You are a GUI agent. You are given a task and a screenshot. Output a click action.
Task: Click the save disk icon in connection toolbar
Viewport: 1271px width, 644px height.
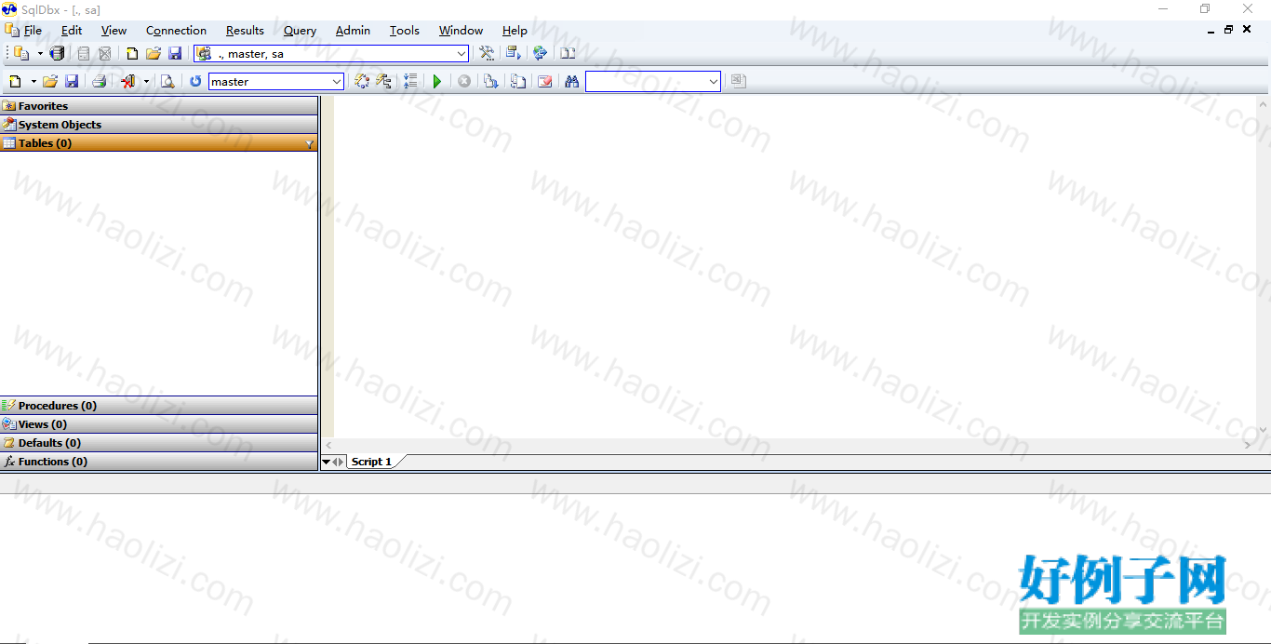coord(175,54)
